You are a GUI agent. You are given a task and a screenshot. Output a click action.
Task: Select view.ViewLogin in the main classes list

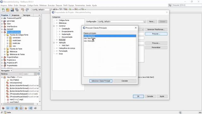[110, 41]
